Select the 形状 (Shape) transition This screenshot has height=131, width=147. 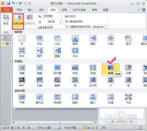click(x=22, y=52)
